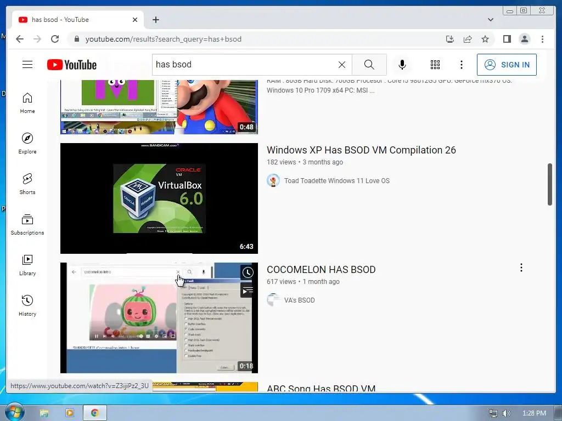Open the YouTube hamburger guide menu
The width and height of the screenshot is (562, 421).
[x=27, y=65]
